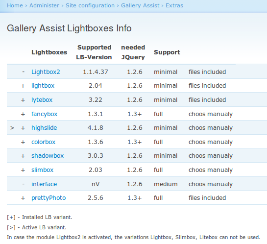The height and width of the screenshot is (244, 267).
Task: Select the Installed LB variant legend line
Action: pyautogui.click(x=40, y=217)
